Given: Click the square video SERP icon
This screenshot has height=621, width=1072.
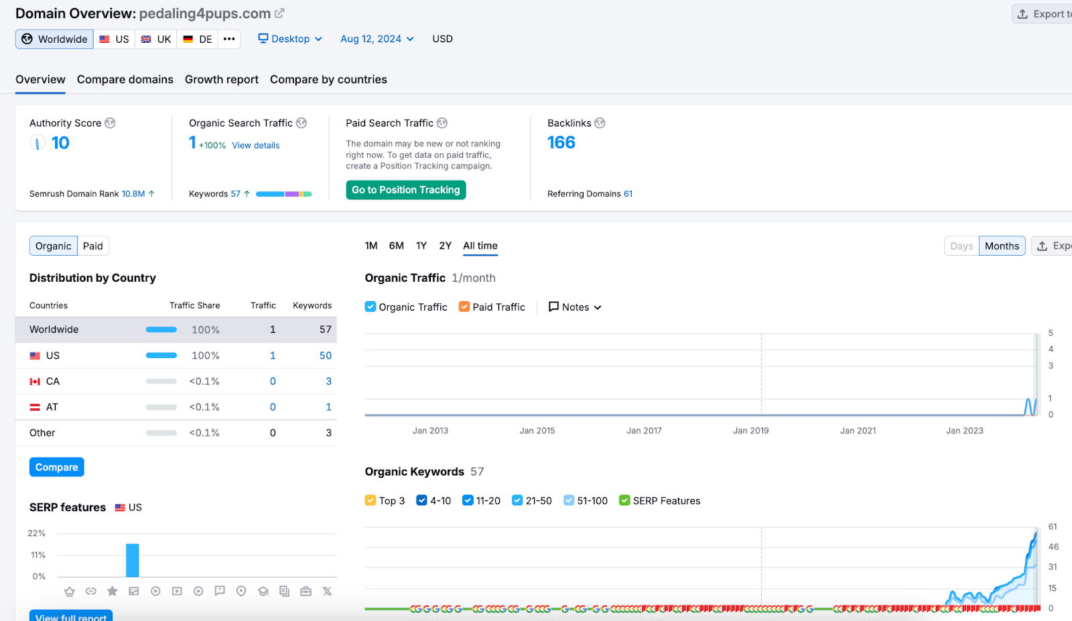Looking at the screenshot, I should [177, 591].
